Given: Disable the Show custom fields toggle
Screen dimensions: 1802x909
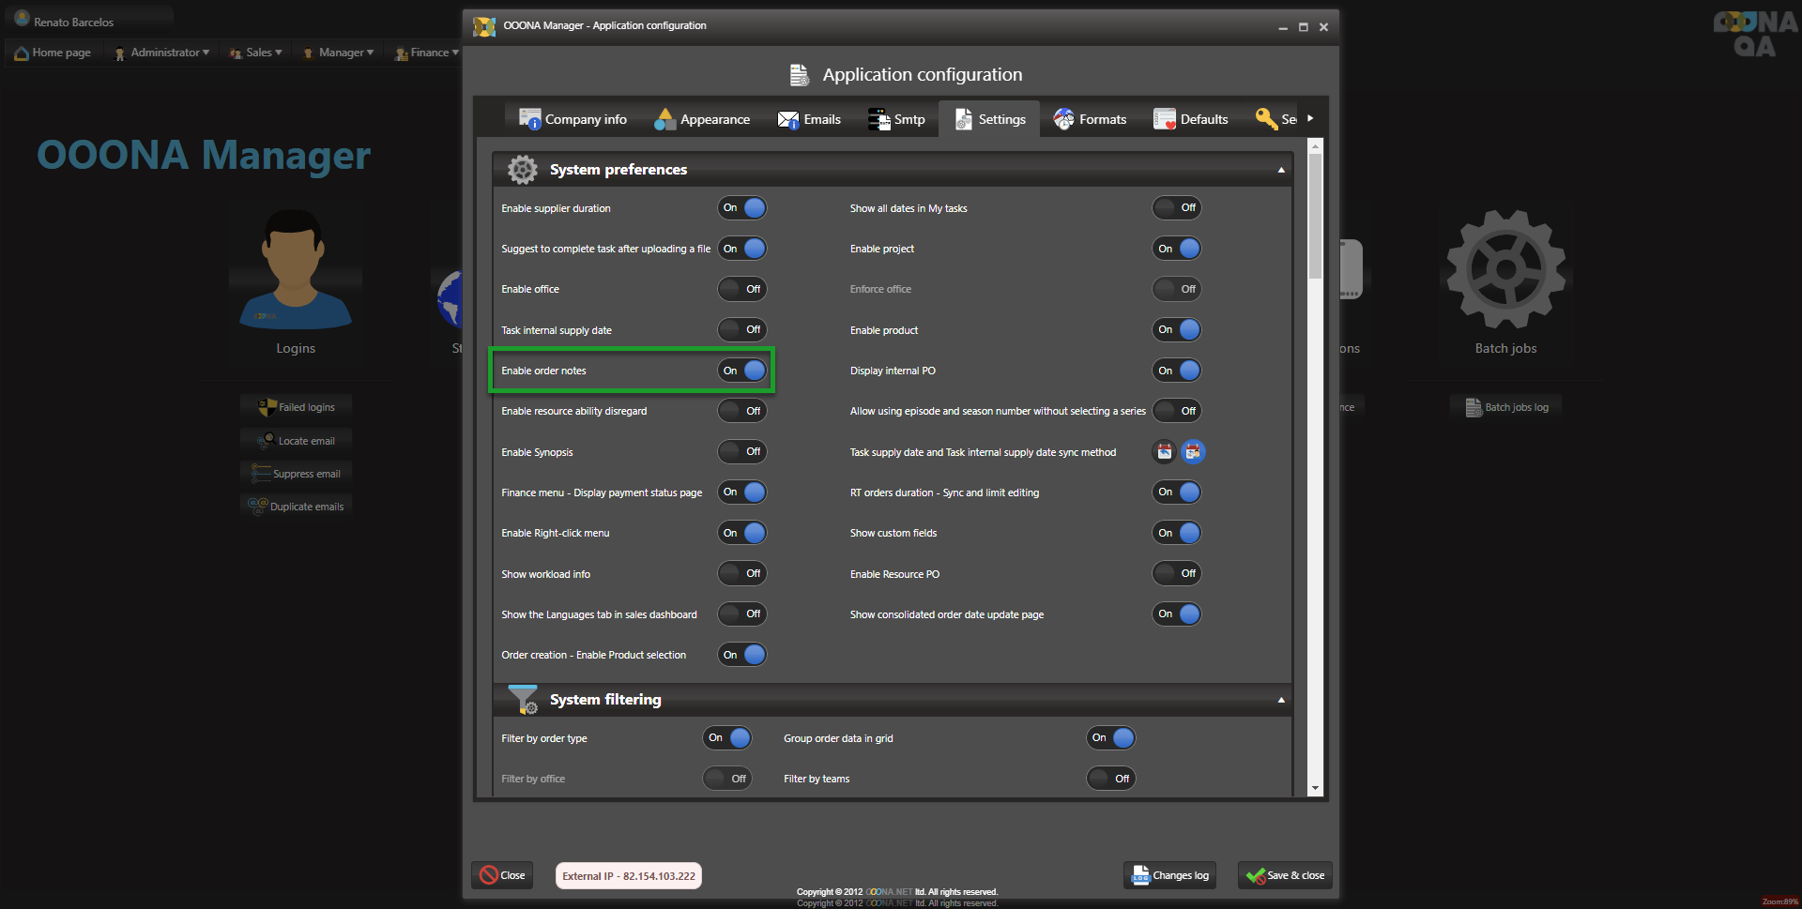Looking at the screenshot, I should tap(1177, 533).
